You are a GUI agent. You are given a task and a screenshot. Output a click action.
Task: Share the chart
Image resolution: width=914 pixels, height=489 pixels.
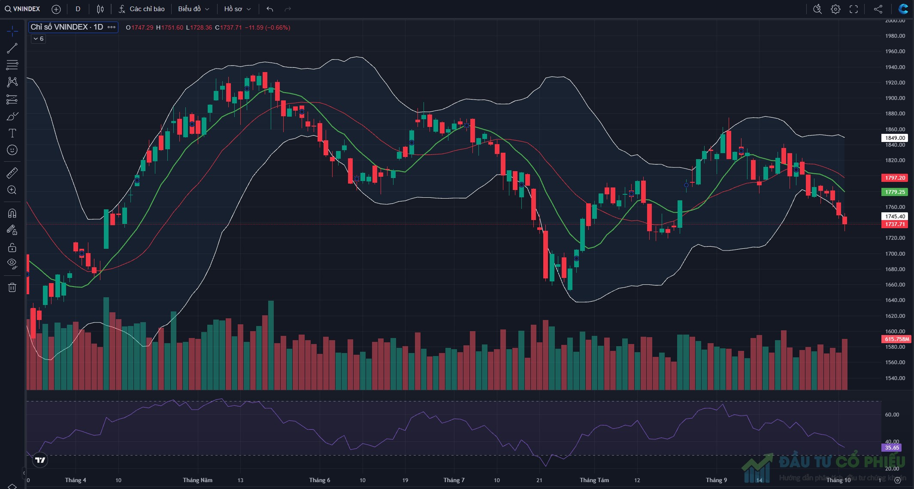(x=878, y=9)
